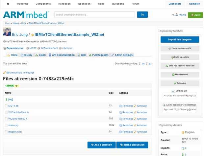Open hkjung breadcrumb link

[x=16, y=23]
